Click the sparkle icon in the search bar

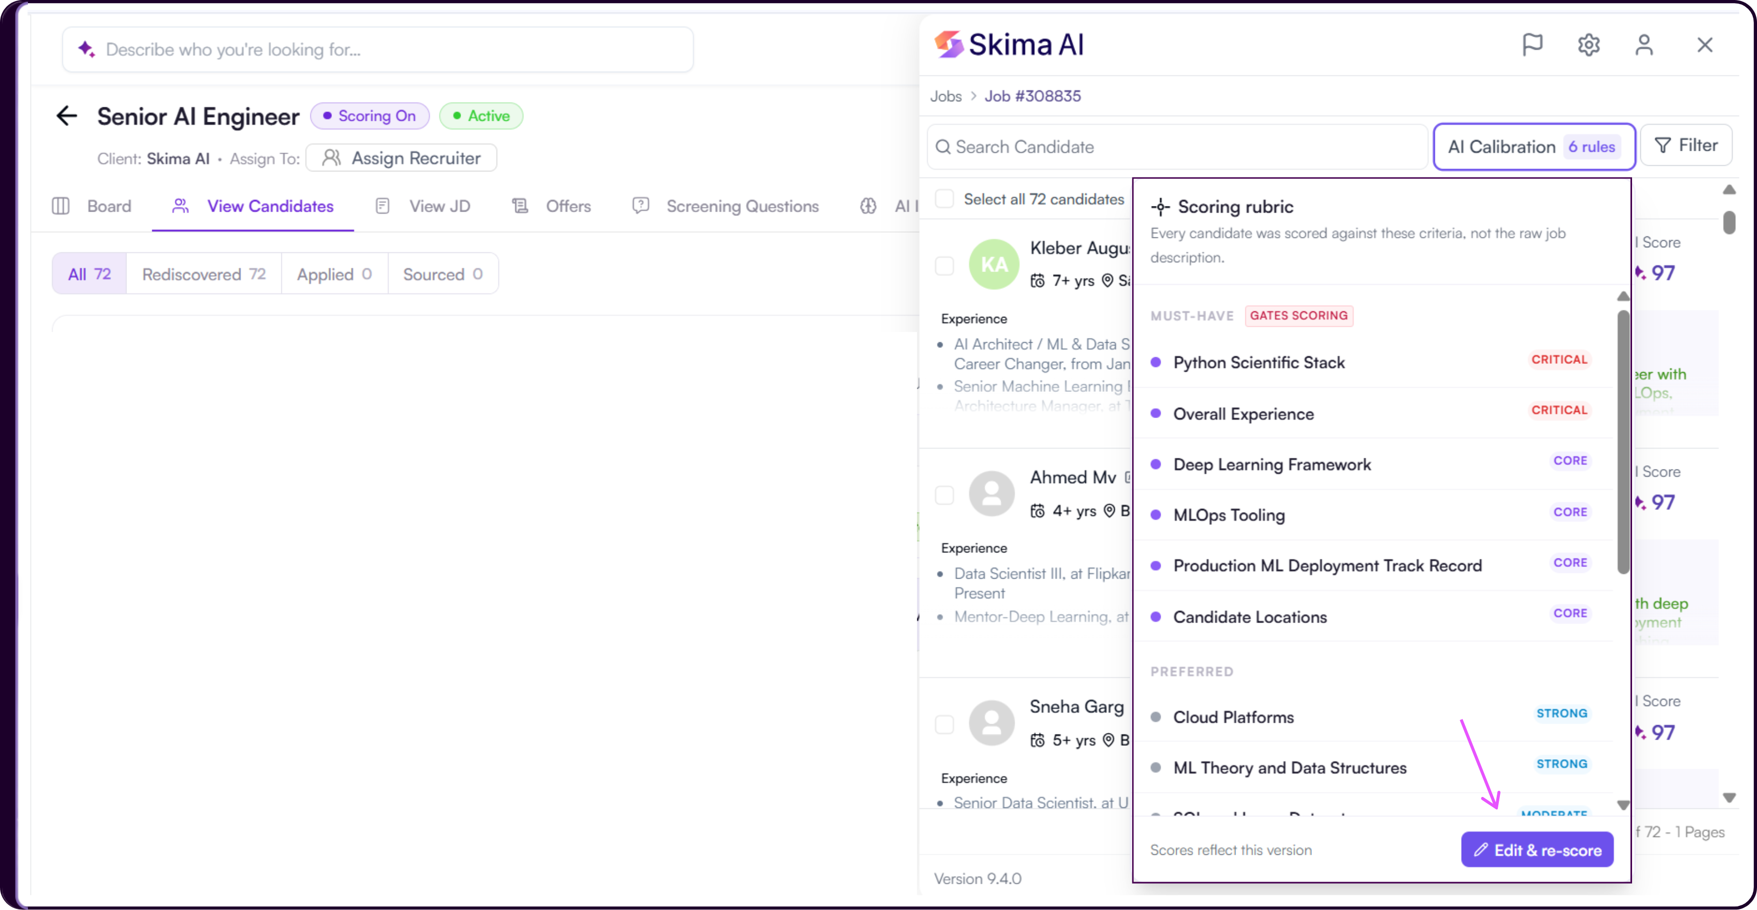(x=87, y=49)
